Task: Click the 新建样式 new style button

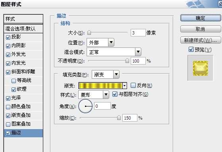Action: click(201, 40)
